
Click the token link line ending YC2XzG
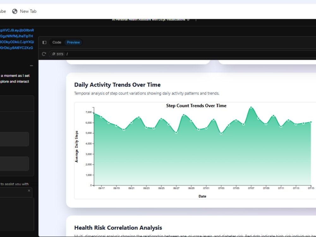[16, 48]
